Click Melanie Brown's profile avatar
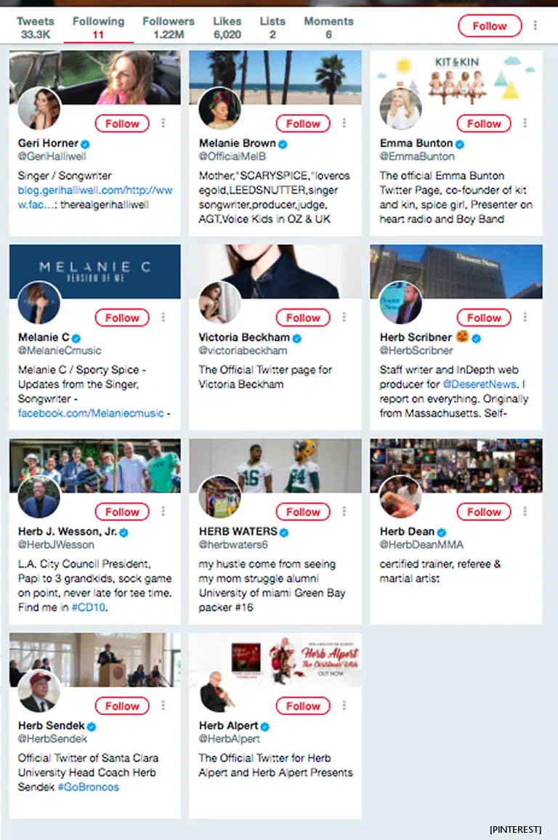 pos(219,109)
